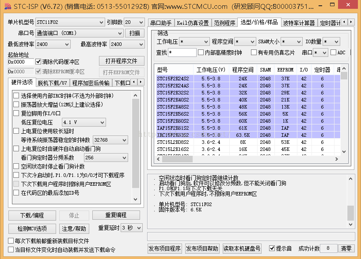Enable ADC filter checkbox
This screenshot has height=259, width=361.
(x=333, y=53)
